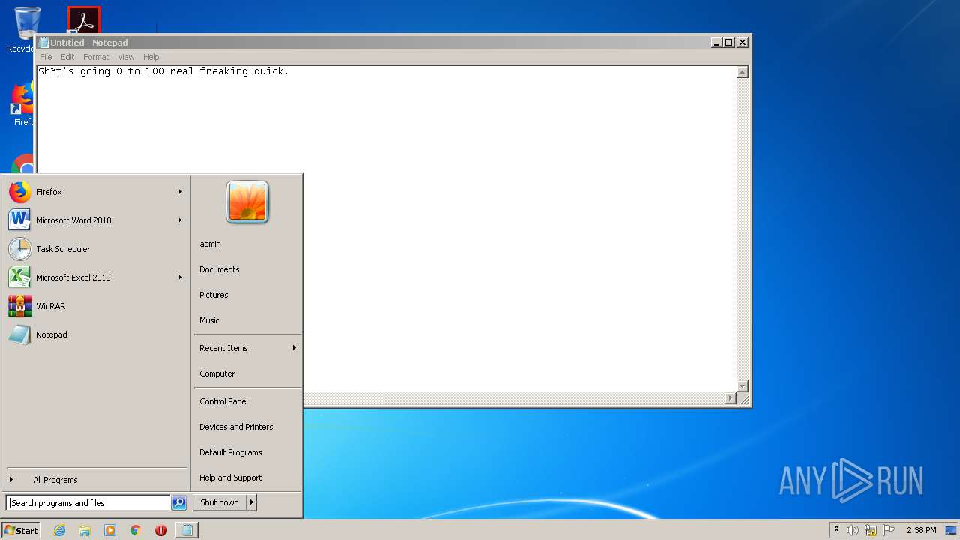Minimize the Notepad window
This screenshot has height=540, width=960.
(x=716, y=43)
